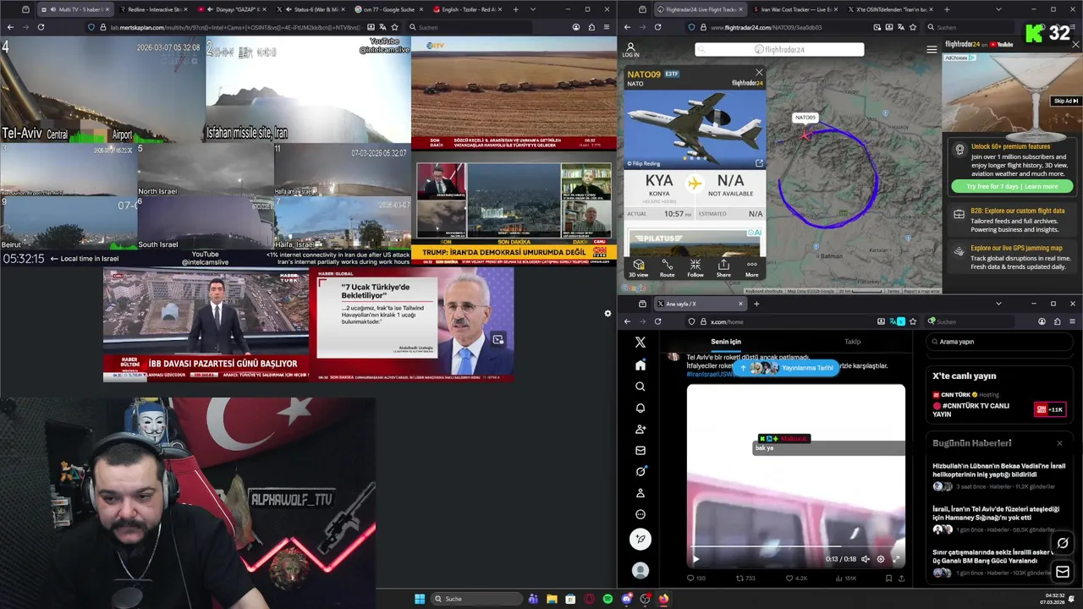Click the Flightradar24 search field

click(779, 49)
